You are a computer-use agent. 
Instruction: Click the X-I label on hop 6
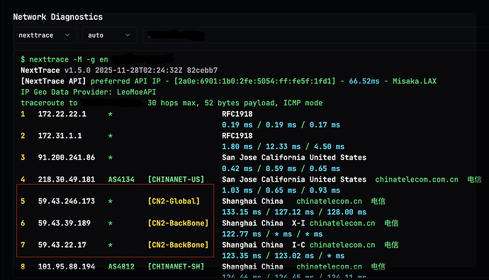point(298,223)
